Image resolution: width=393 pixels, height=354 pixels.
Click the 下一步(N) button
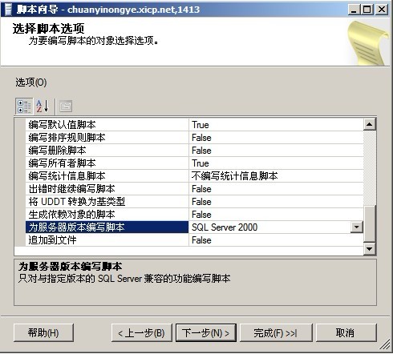[x=206, y=332]
